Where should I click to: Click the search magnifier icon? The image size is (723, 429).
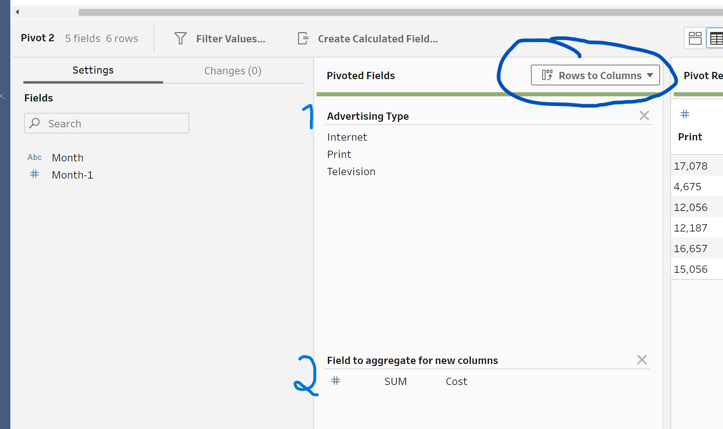tap(35, 123)
